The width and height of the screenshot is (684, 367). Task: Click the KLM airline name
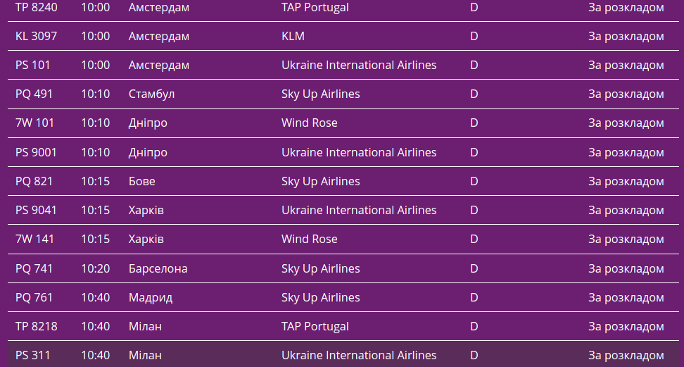[x=293, y=36]
